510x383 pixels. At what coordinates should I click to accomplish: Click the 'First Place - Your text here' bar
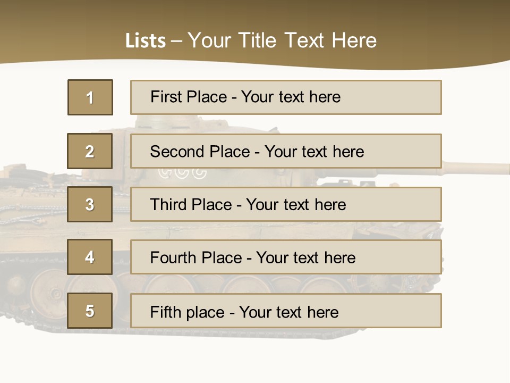click(x=286, y=97)
